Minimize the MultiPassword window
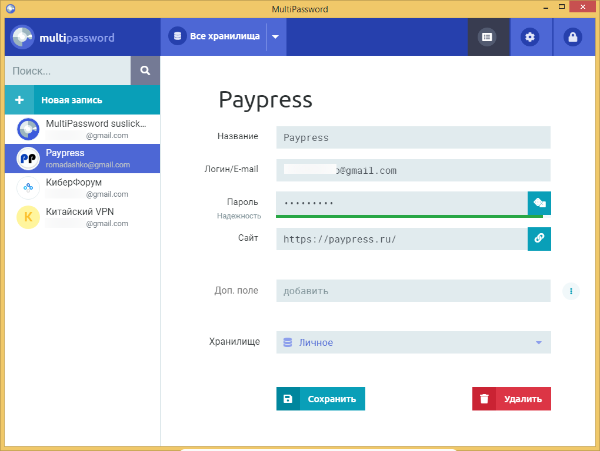Screen dimensions: 600x451 click(546, 7)
